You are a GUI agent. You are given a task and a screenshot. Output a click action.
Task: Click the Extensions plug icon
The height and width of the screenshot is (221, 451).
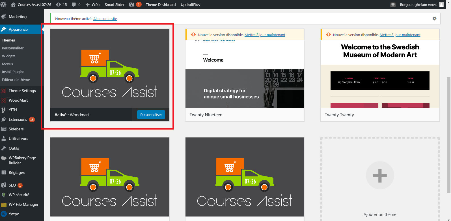click(4, 119)
